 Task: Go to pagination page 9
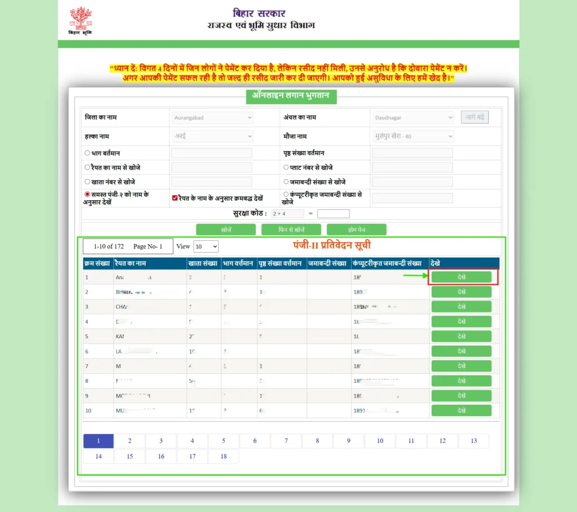[349, 441]
